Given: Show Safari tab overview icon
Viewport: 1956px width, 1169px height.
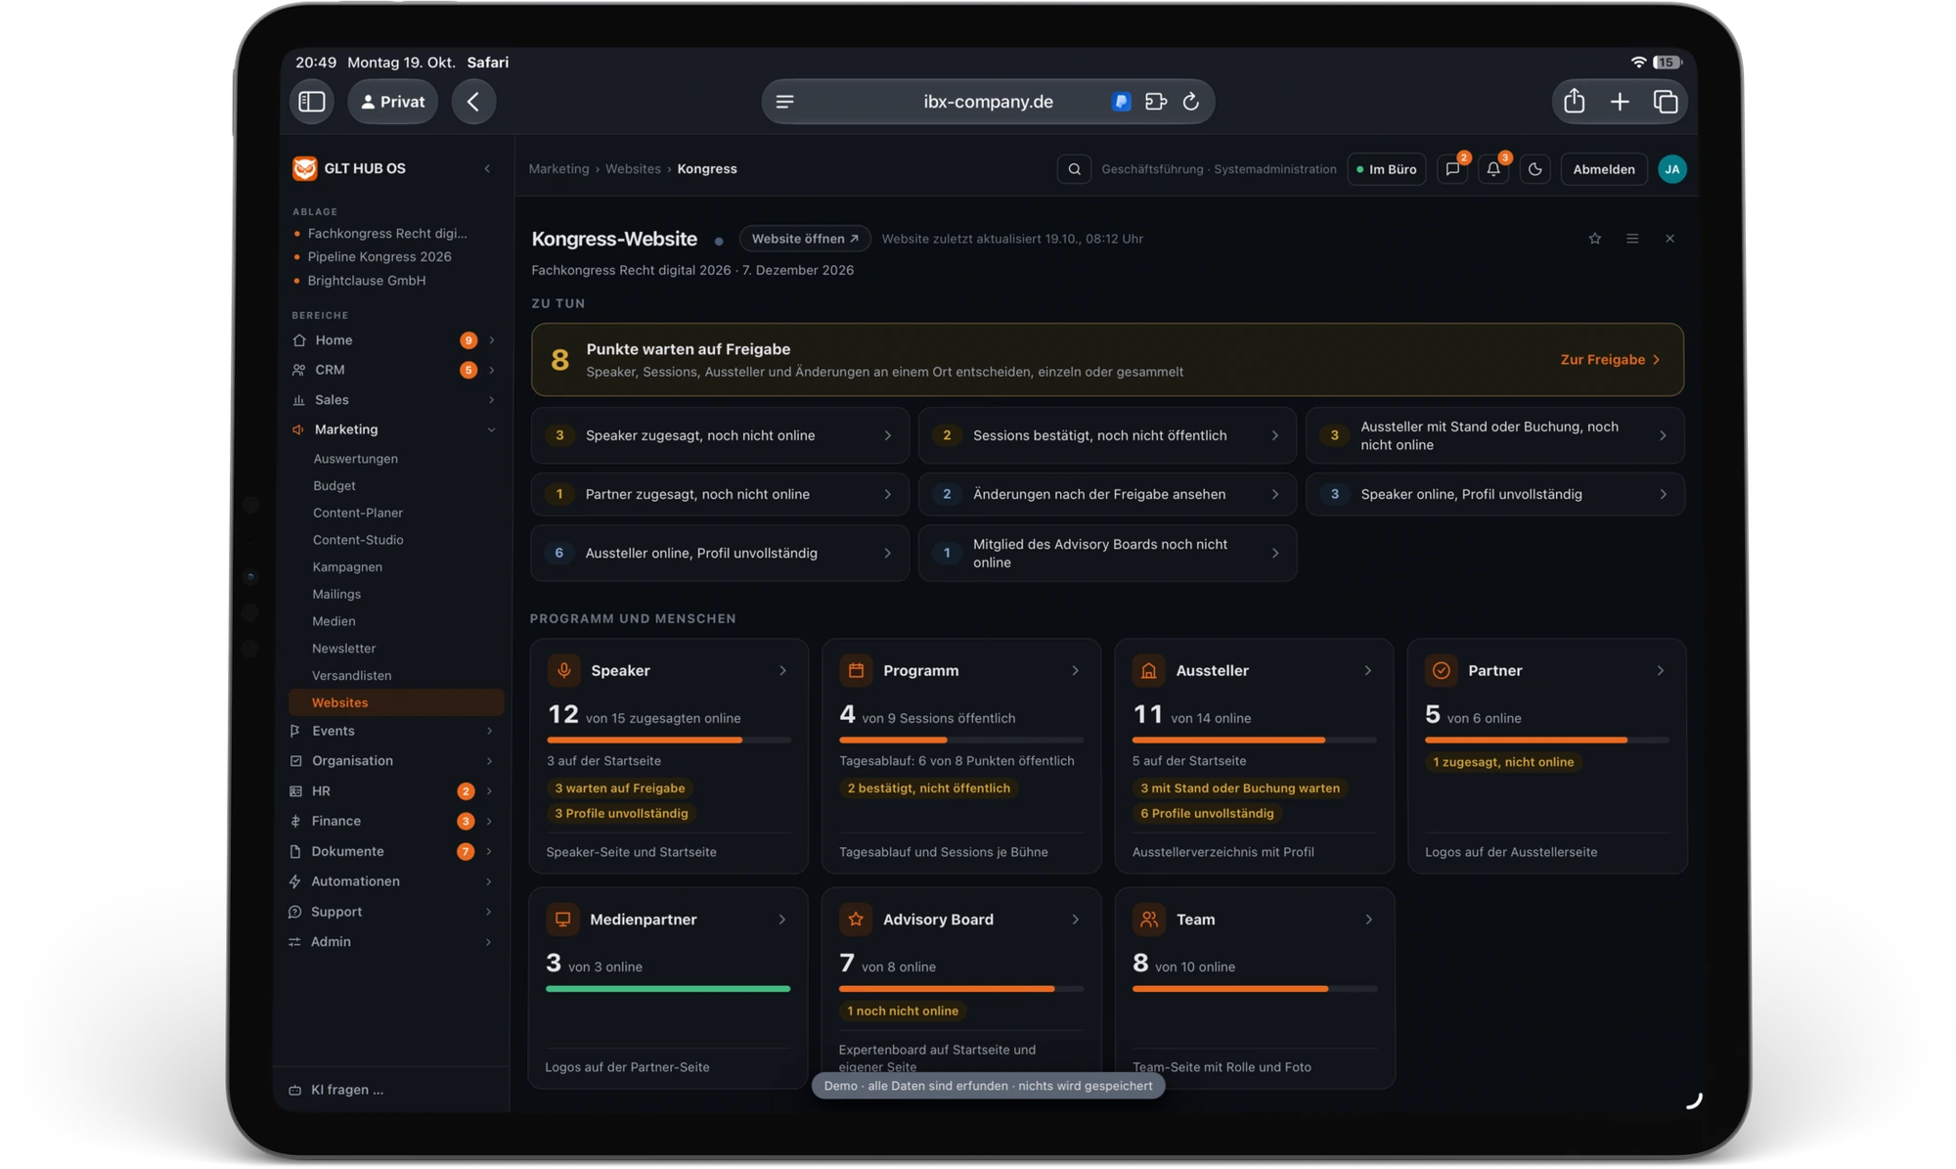Looking at the screenshot, I should (x=1666, y=102).
